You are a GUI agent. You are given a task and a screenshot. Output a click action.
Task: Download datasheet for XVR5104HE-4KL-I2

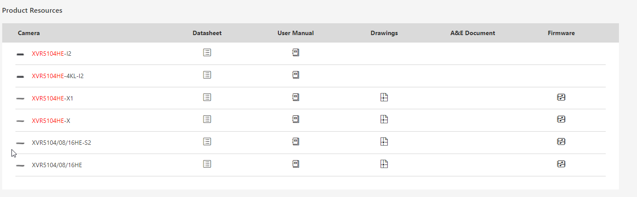(x=207, y=75)
